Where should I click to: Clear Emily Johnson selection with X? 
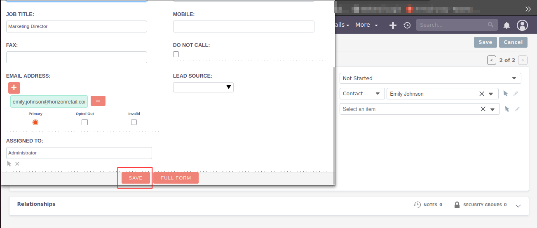point(481,94)
